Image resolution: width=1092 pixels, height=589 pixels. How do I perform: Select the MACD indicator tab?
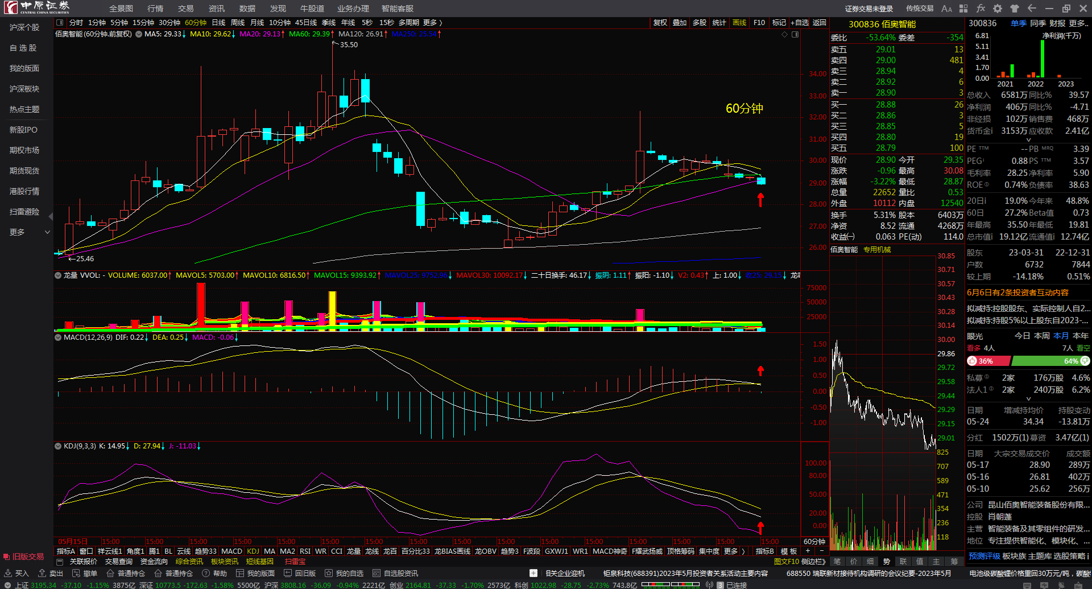[231, 551]
